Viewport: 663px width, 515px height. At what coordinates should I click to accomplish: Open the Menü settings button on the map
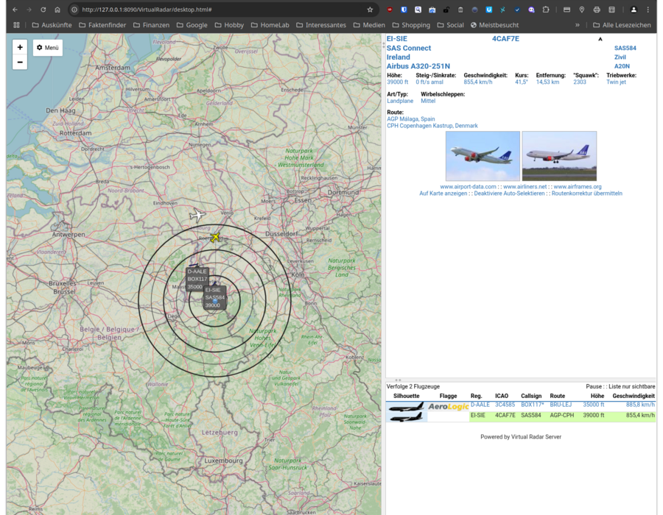pos(48,48)
